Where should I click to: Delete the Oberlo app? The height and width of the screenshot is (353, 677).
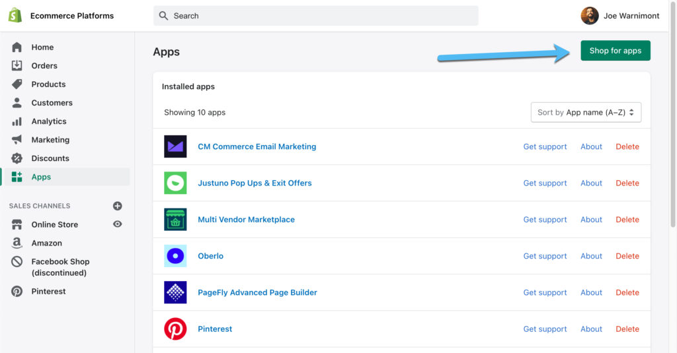pyautogui.click(x=627, y=256)
